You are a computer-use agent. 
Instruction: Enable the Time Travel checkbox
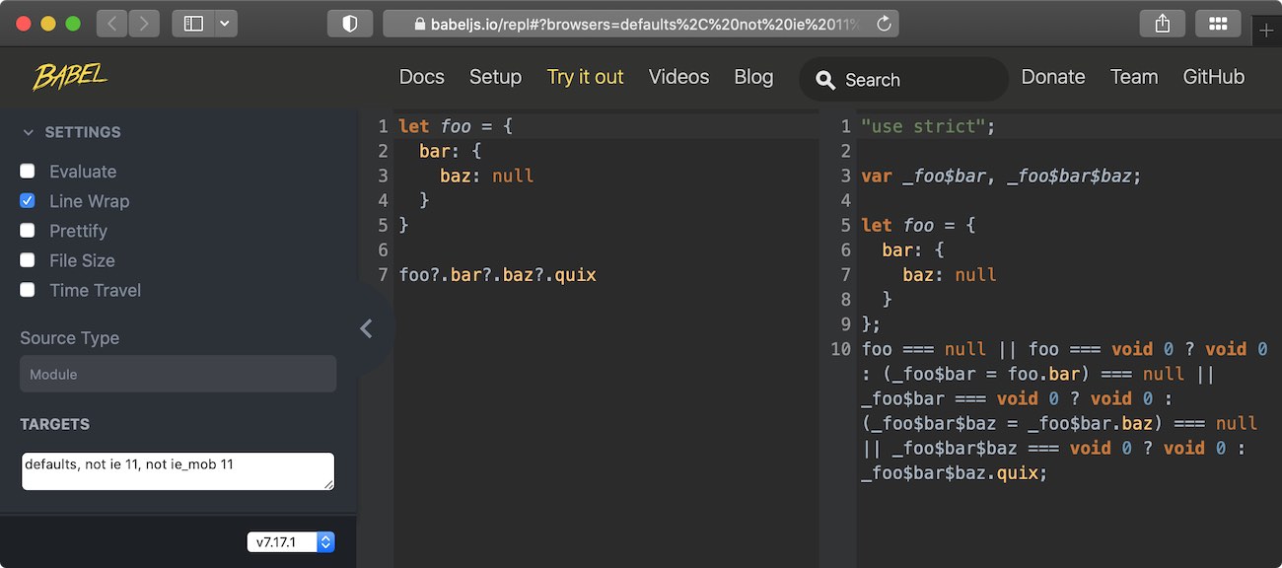(x=28, y=290)
